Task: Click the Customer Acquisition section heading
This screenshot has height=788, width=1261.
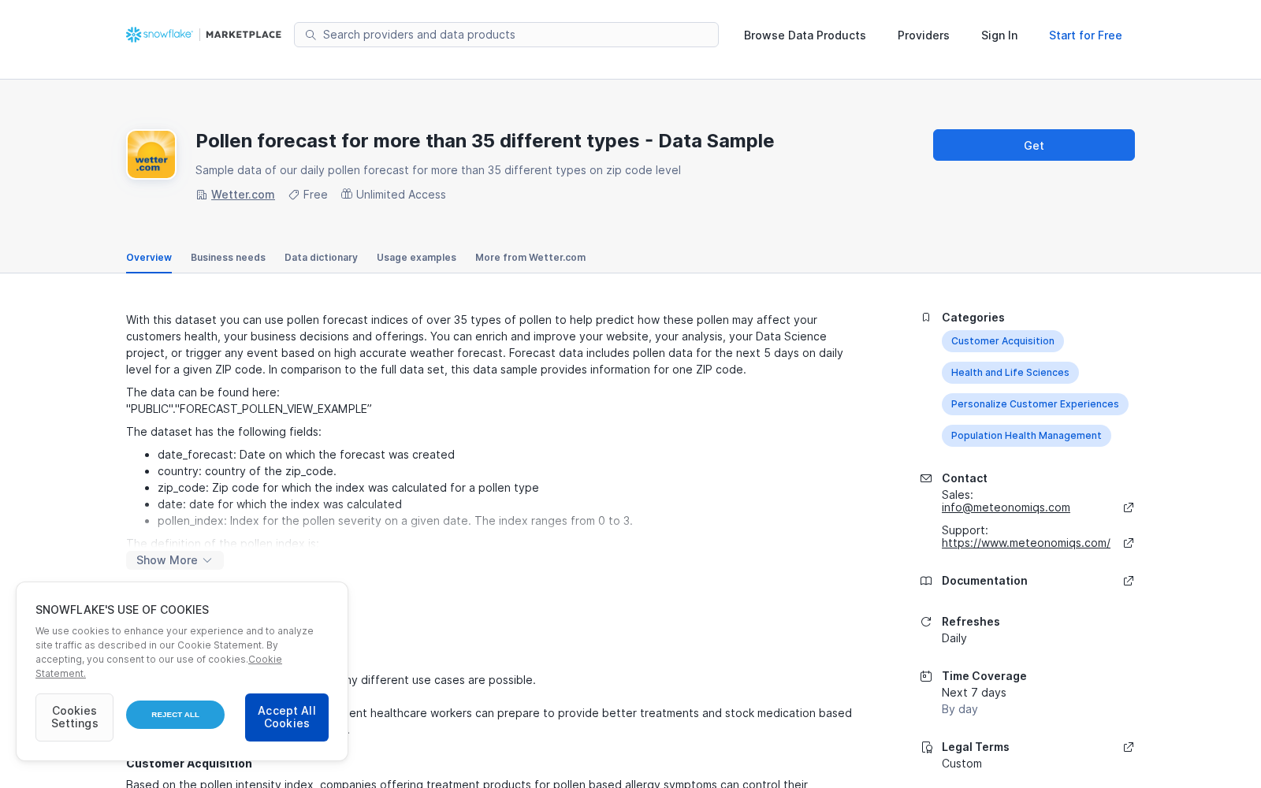Action: (189, 764)
